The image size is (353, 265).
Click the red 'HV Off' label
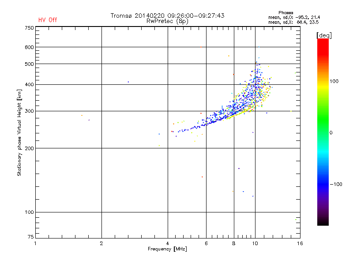pyautogui.click(x=48, y=20)
